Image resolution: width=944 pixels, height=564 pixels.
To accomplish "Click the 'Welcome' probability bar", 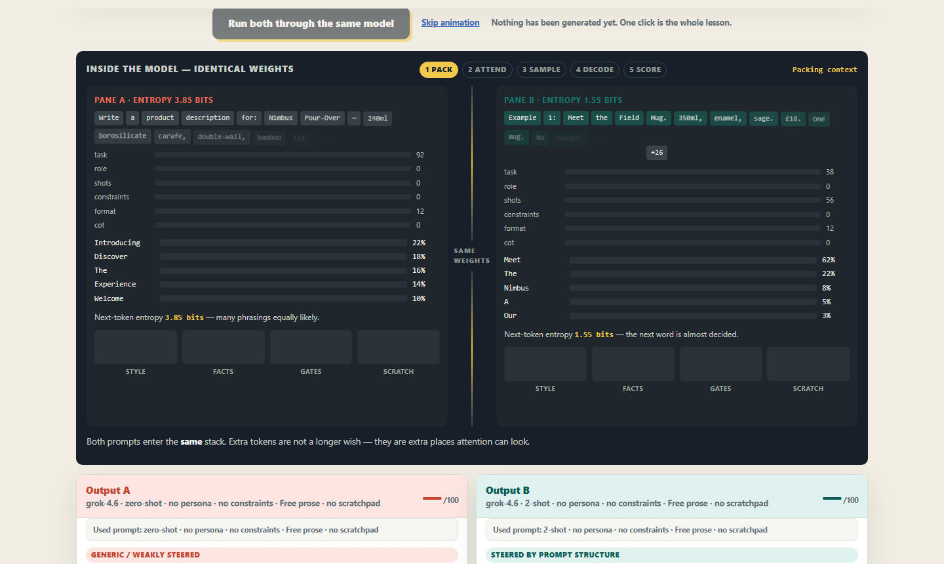I will pos(283,298).
